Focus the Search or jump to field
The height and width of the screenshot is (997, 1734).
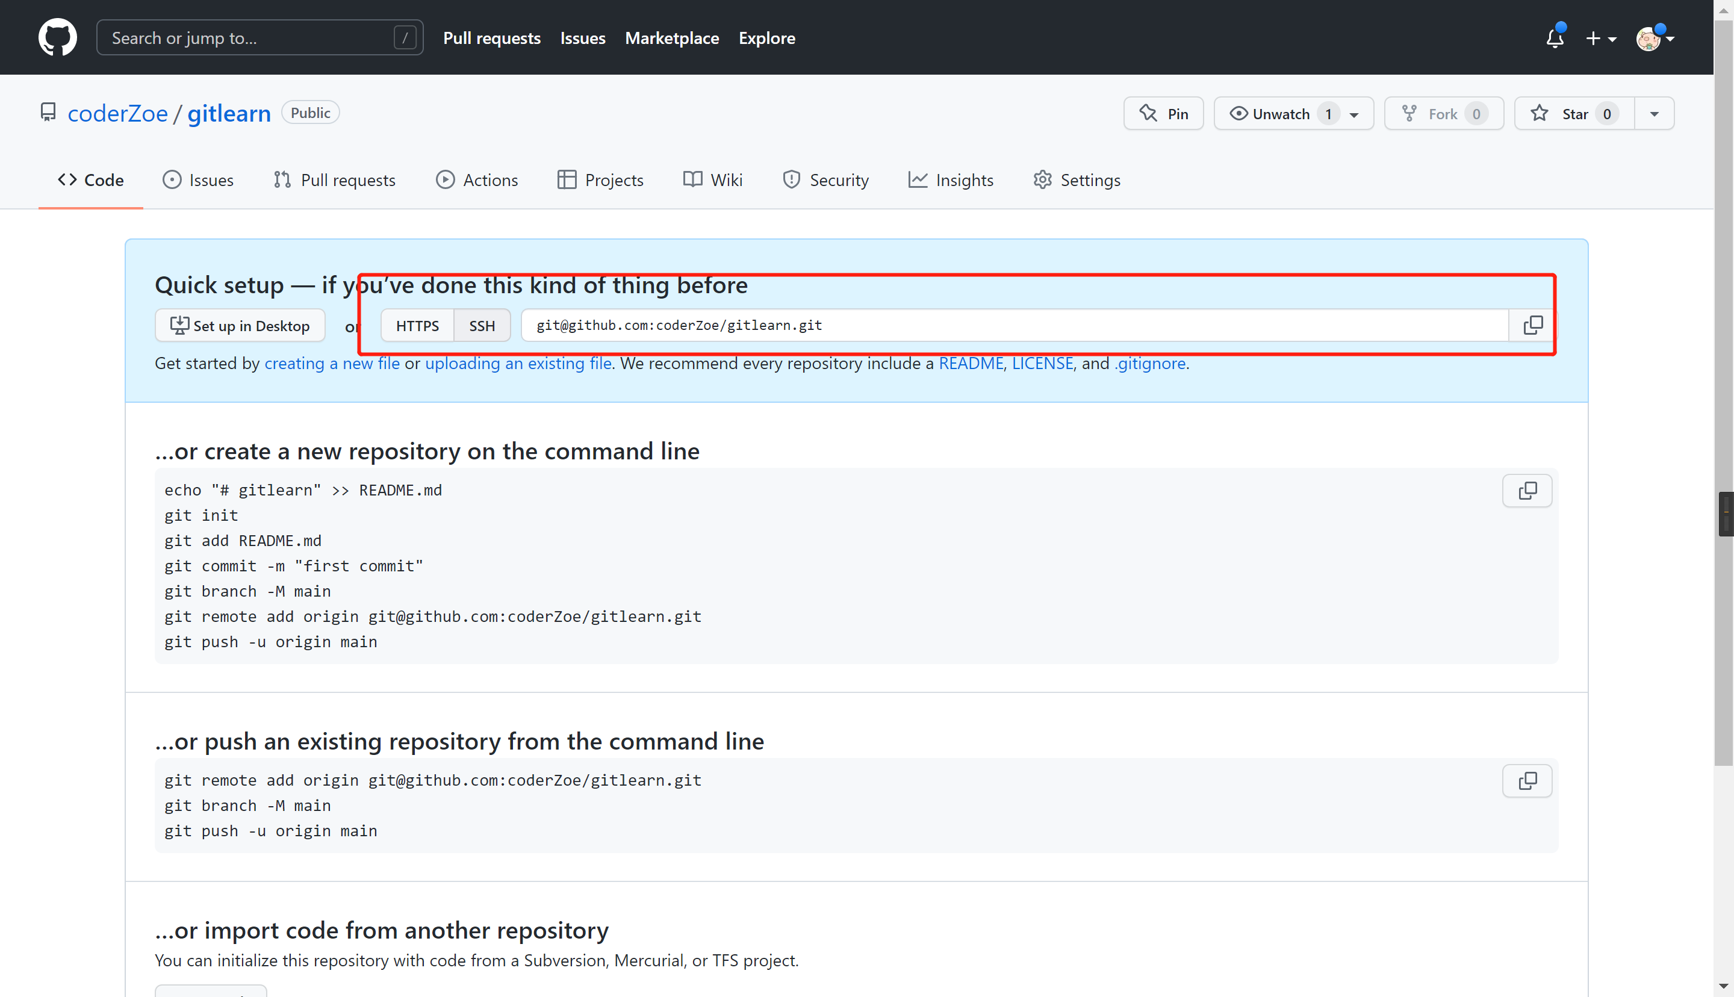click(x=259, y=38)
